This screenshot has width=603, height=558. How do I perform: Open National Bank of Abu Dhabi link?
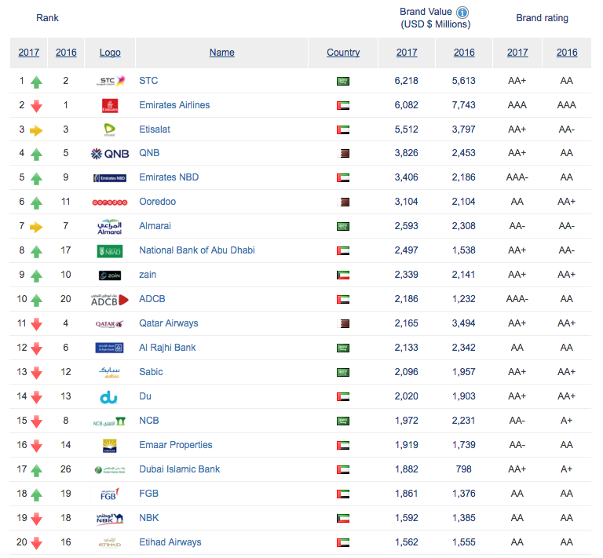click(196, 250)
